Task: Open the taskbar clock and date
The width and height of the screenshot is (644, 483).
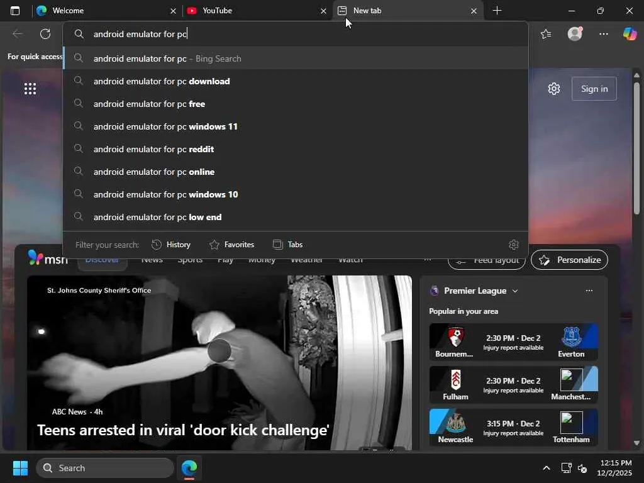Action: [614, 468]
